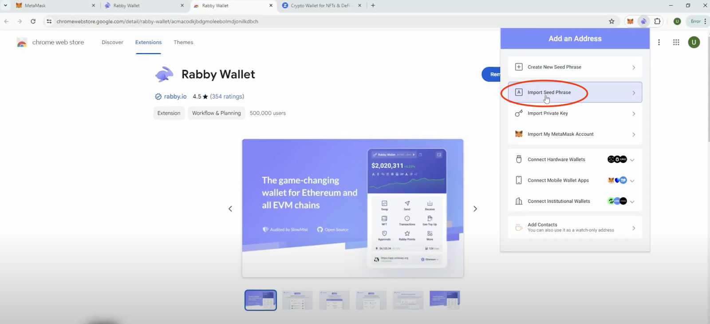Click the Remove from Chrome button
Image resolution: width=710 pixels, height=324 pixels.
(491, 74)
